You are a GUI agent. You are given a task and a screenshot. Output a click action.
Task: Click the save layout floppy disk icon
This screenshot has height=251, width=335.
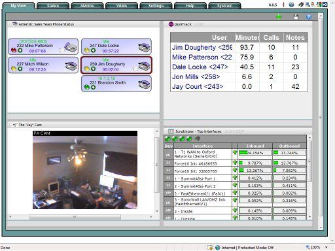pyautogui.click(x=296, y=17)
